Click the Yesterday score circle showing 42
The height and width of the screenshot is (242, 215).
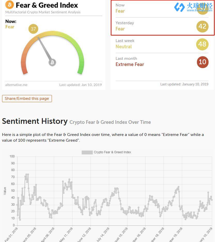click(x=202, y=26)
